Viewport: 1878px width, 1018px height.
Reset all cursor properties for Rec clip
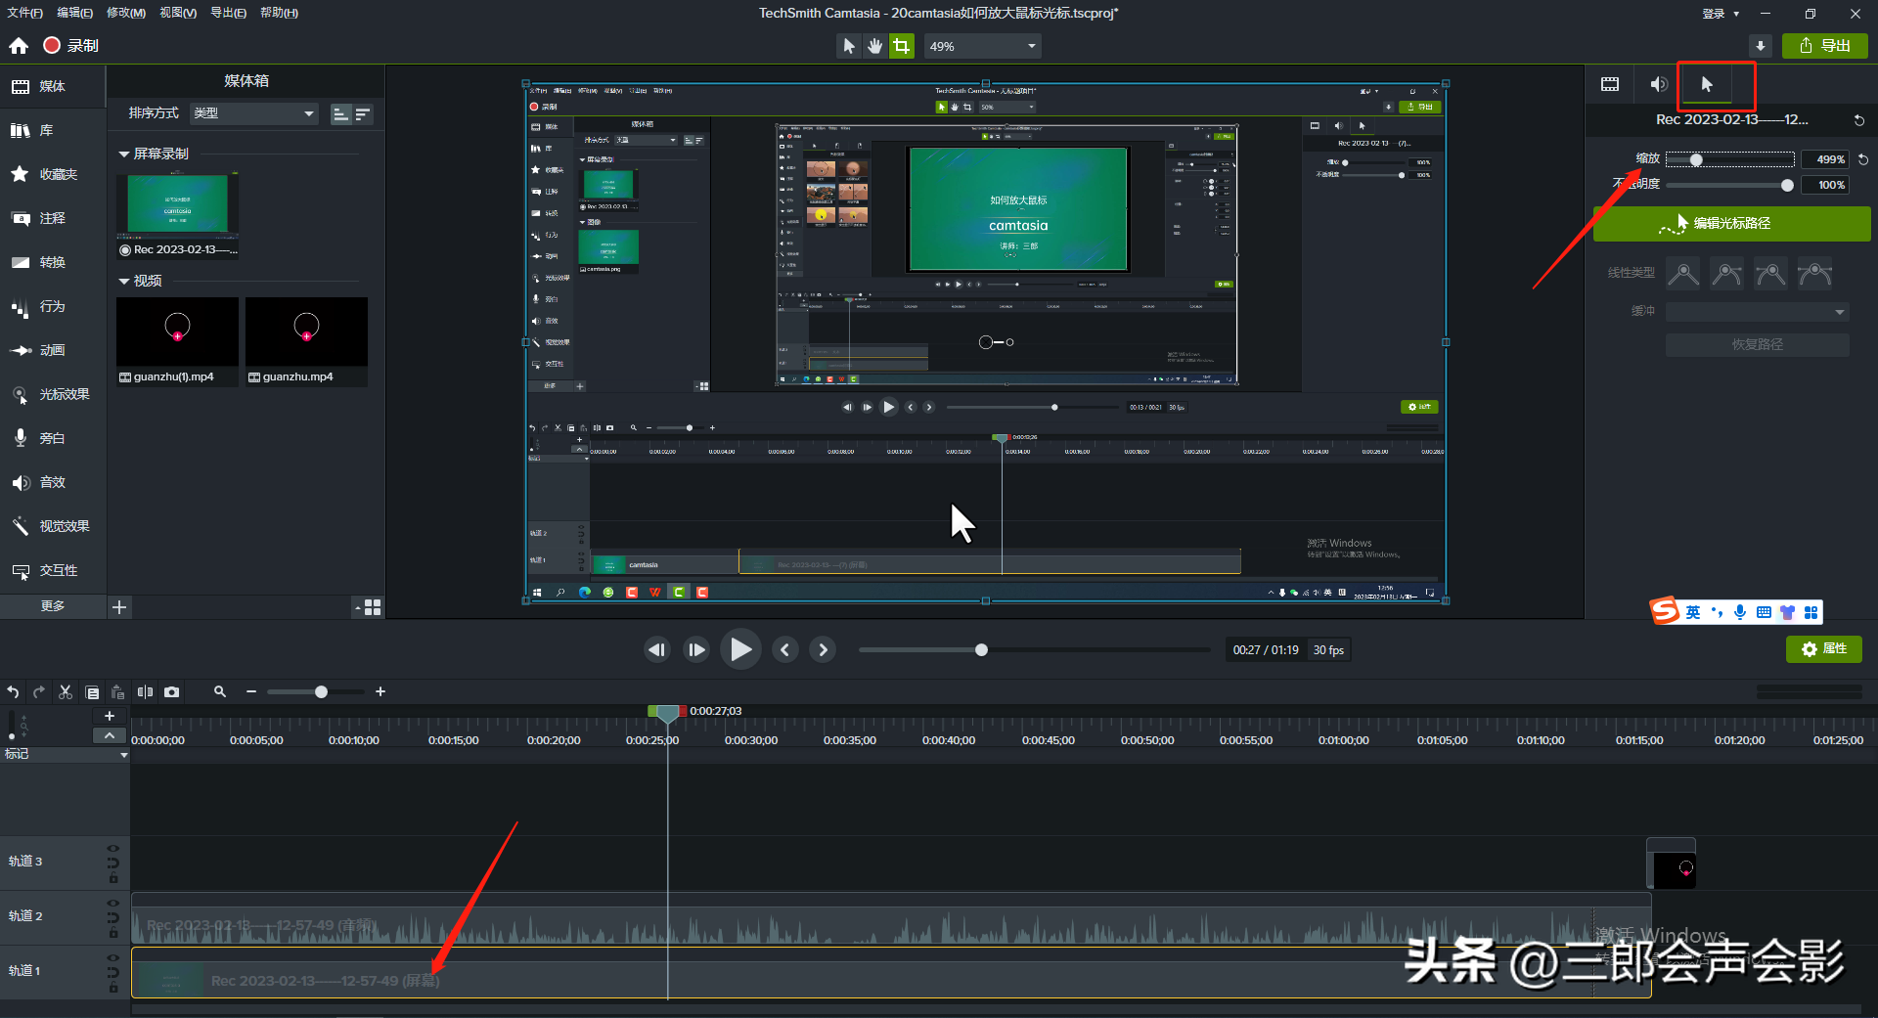coord(1858,120)
